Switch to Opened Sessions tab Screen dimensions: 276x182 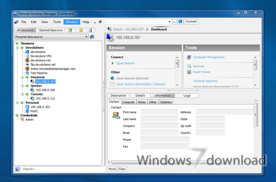(50, 30)
